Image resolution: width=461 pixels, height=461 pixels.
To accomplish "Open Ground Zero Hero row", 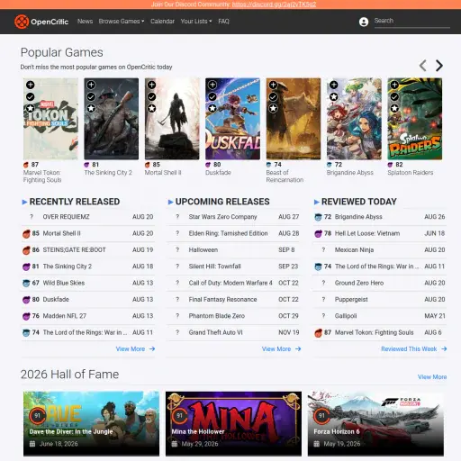I will pos(380,283).
